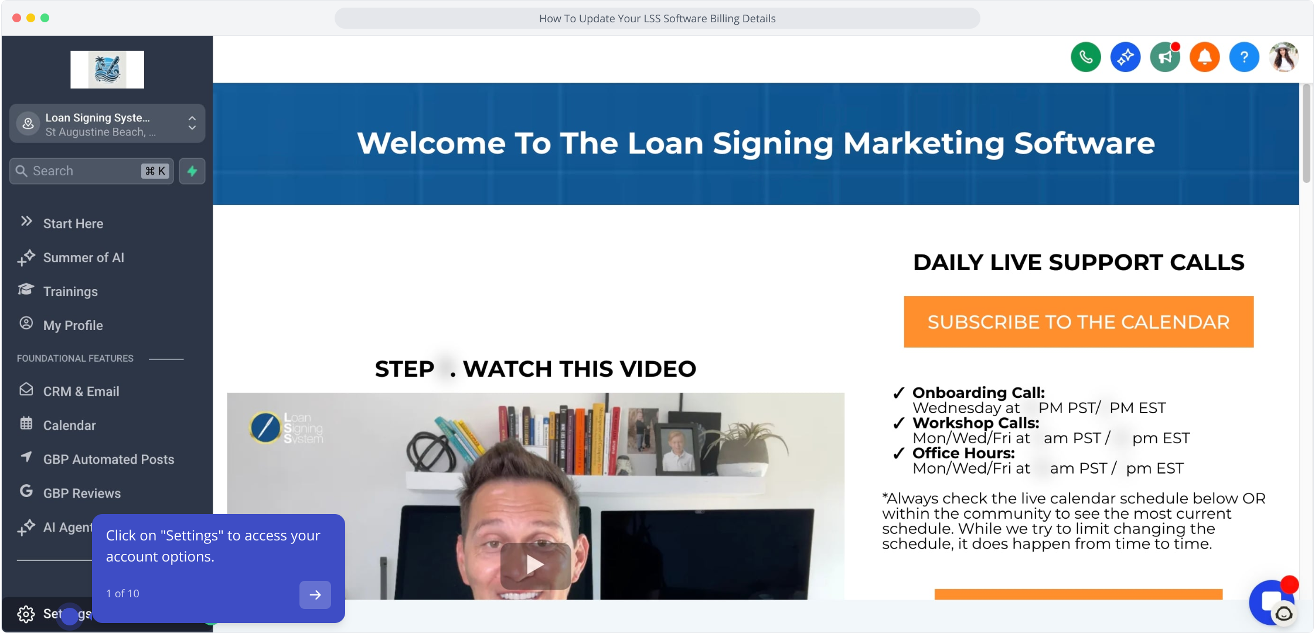
Task: Click the page vertical scrollbar
Action: click(x=1306, y=134)
